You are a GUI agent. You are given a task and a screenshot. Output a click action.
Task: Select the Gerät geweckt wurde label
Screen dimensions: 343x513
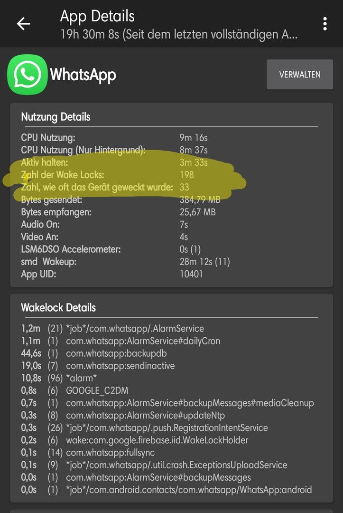point(97,187)
